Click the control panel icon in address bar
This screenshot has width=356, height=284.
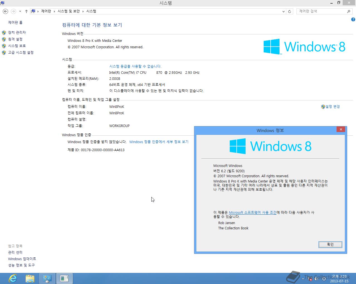click(33, 11)
